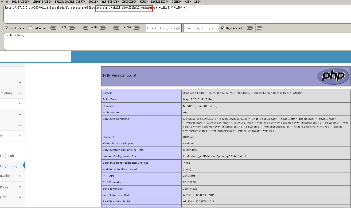Open the TOOLS dropdown menu

coord(93,2)
